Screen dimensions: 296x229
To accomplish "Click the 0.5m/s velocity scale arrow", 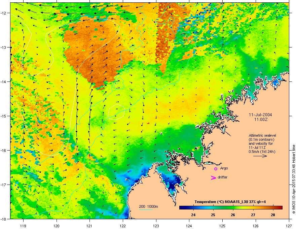I will [260, 156].
